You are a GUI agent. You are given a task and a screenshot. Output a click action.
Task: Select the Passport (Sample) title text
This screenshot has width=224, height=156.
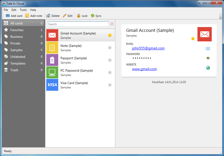tap(73, 58)
